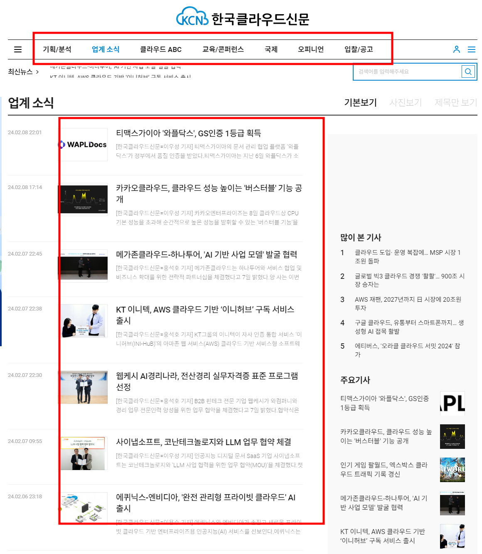The width and height of the screenshot is (482, 554).
Task: Click the 사이냅소프트 article summary text
Action: coord(209,460)
